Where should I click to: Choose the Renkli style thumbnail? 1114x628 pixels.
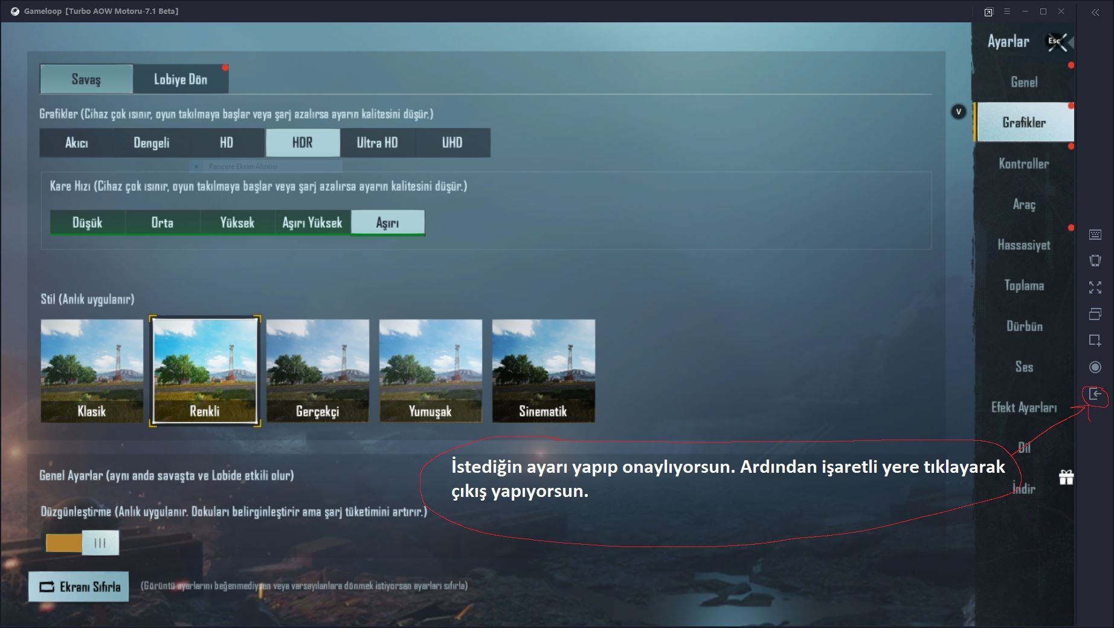[205, 371]
